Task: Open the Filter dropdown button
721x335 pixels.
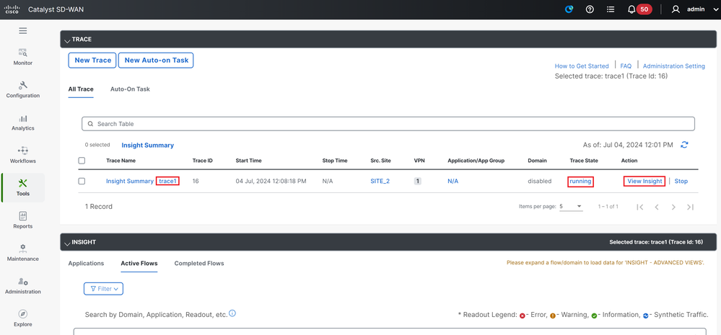Action: 103,289
